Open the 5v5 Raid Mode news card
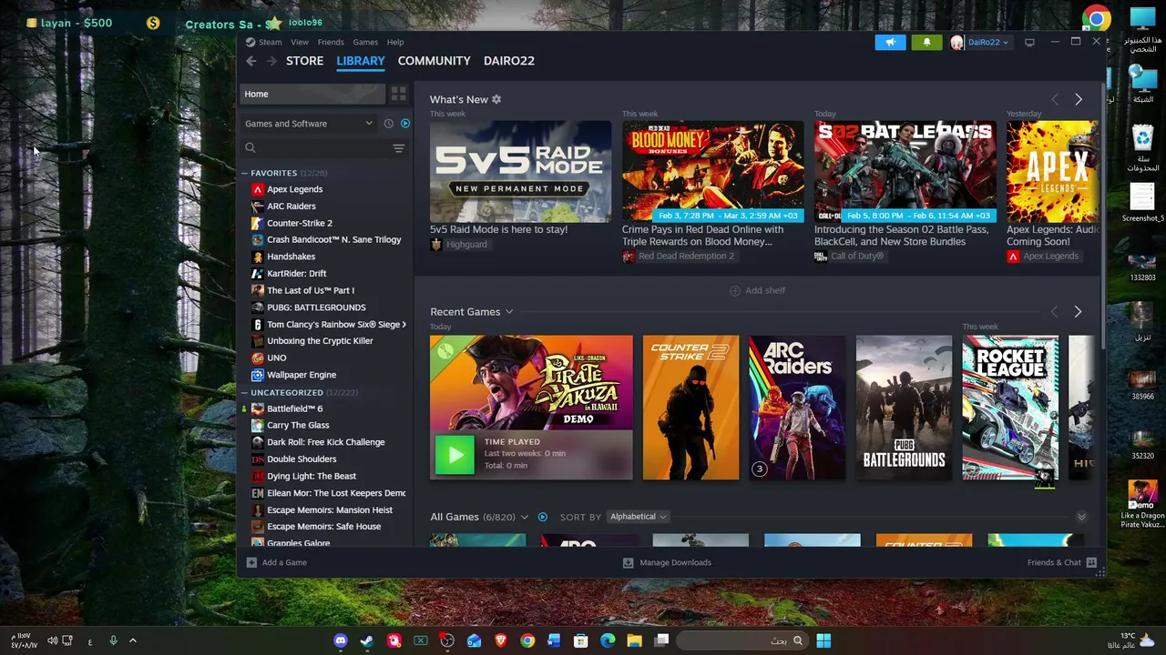This screenshot has height=655, width=1166. (520, 172)
